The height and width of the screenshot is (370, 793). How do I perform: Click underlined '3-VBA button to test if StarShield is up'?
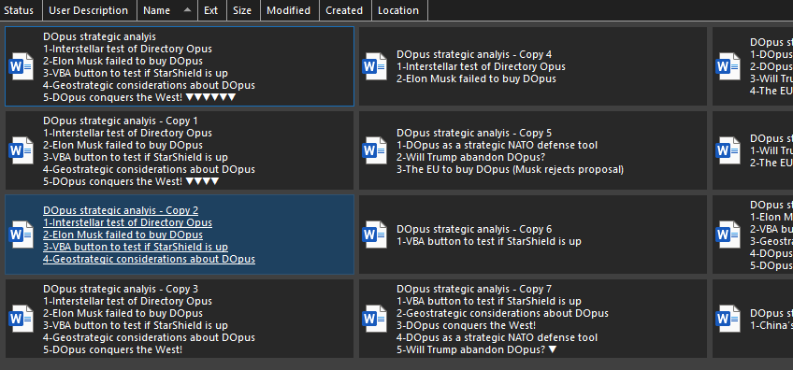(135, 248)
